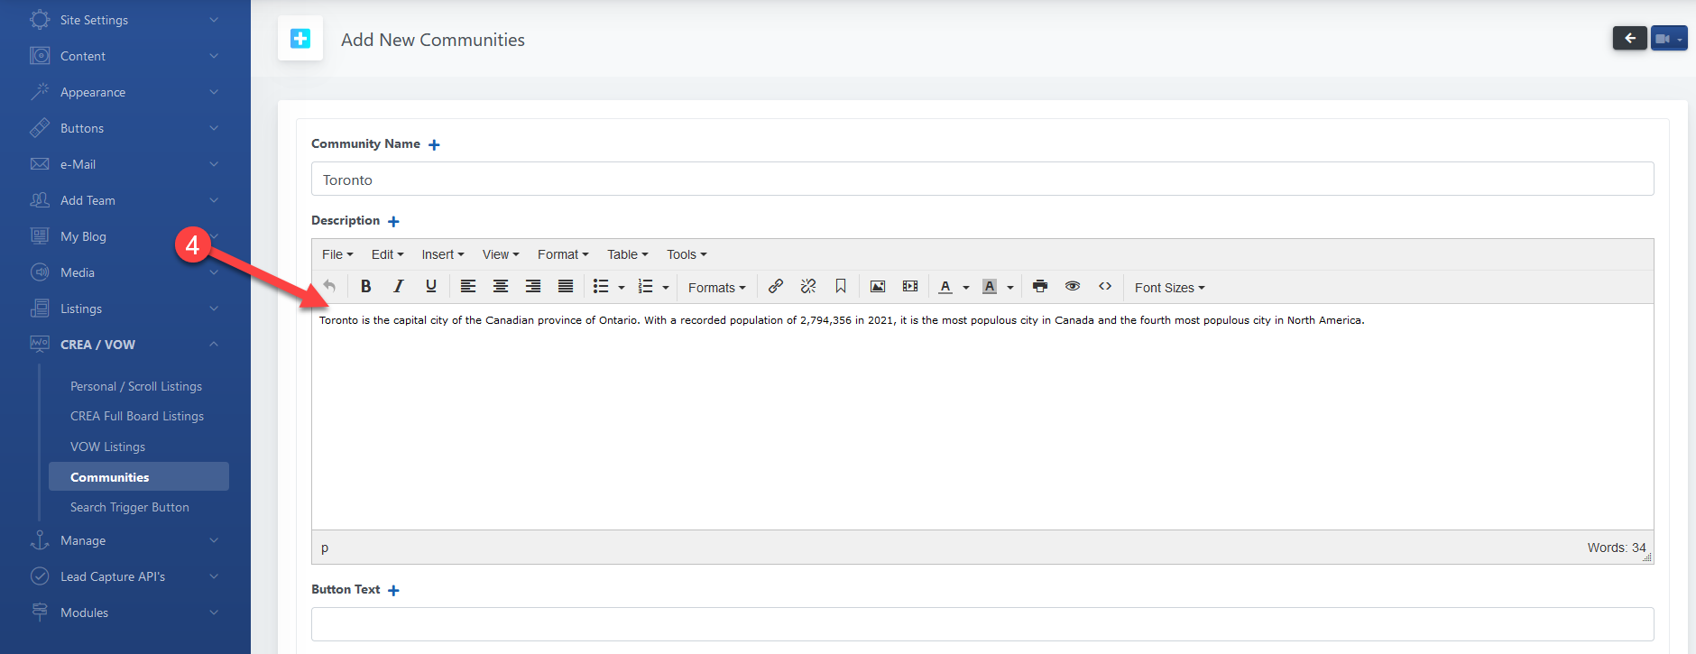
Task: Toggle the preview eye icon
Action: [x=1072, y=287]
